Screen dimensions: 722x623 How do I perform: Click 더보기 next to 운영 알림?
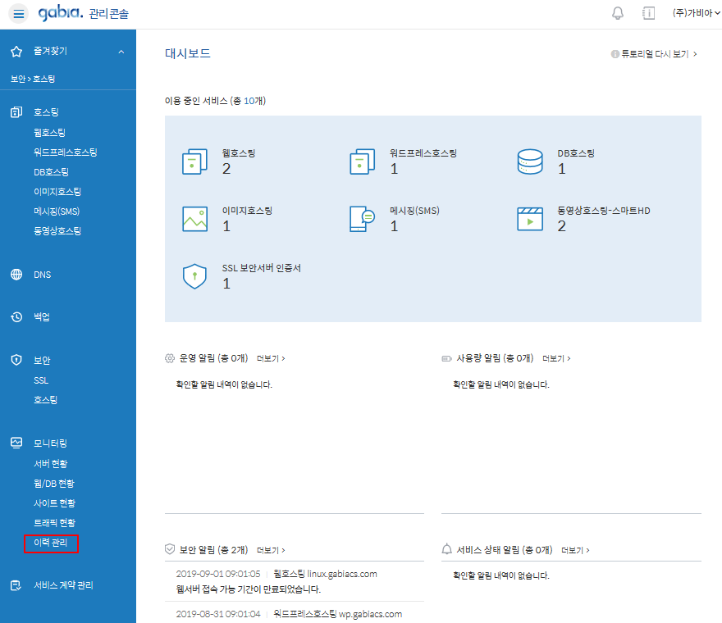pos(271,358)
